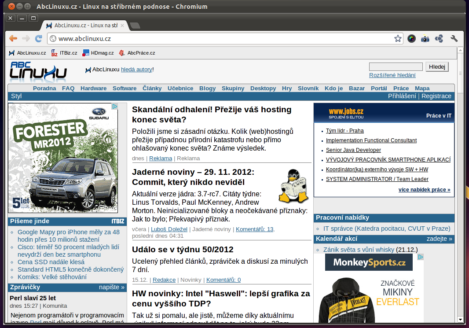Go to the Hardware section
The image size is (469, 328).
(x=93, y=88)
